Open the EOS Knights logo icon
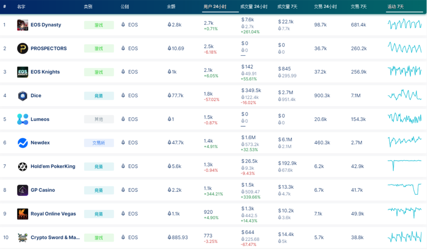The height and width of the screenshot is (251, 427). pyautogui.click(x=23, y=72)
